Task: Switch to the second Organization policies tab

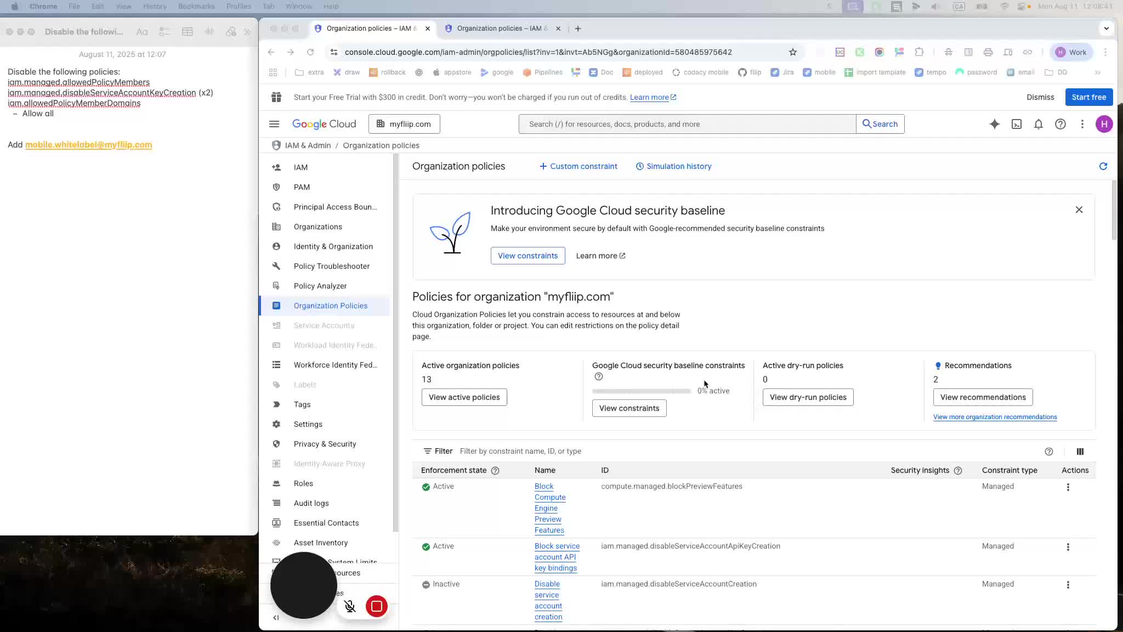Action: pyautogui.click(x=502, y=29)
